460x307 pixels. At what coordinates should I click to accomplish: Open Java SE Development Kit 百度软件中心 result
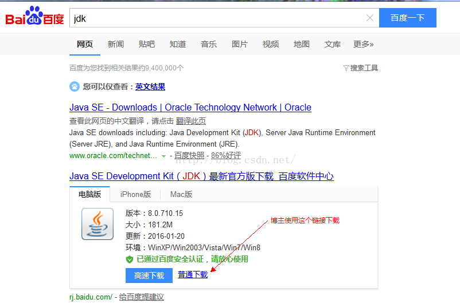pos(201,176)
